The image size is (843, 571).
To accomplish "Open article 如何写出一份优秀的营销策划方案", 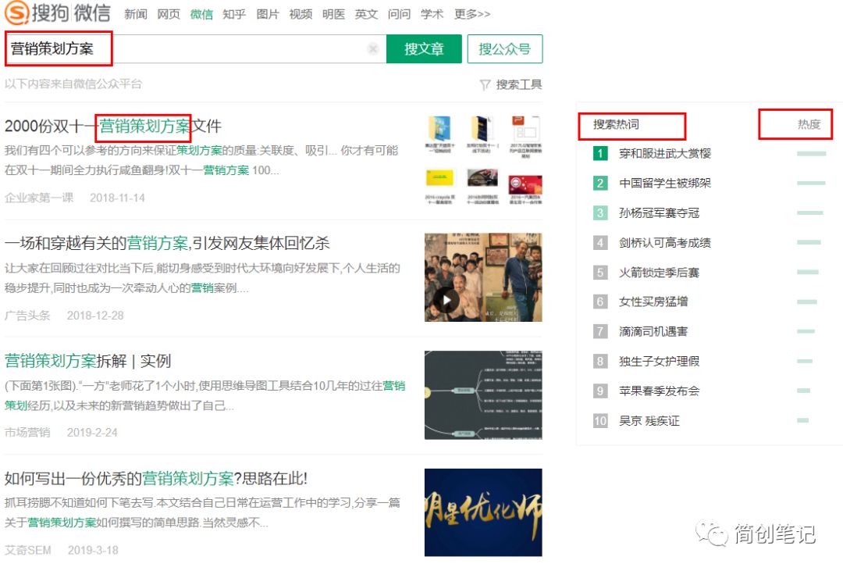I will pos(156,478).
